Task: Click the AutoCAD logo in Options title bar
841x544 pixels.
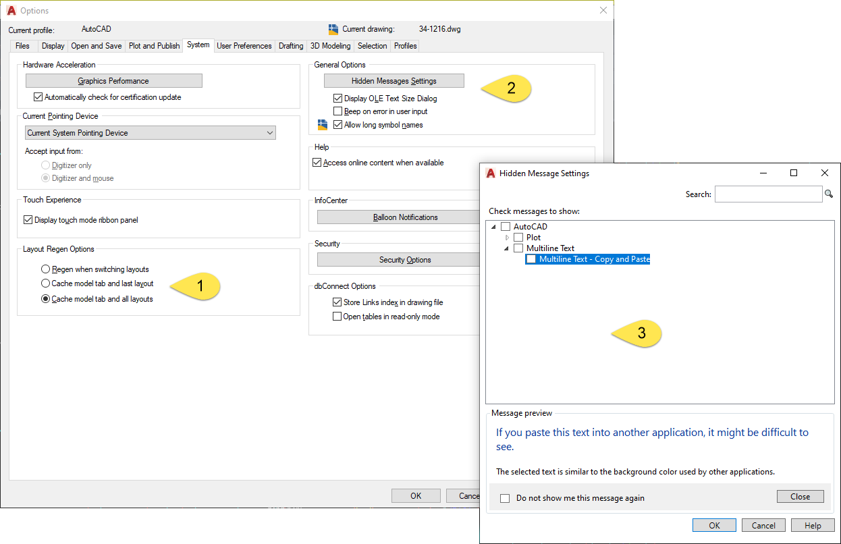Action: point(11,11)
